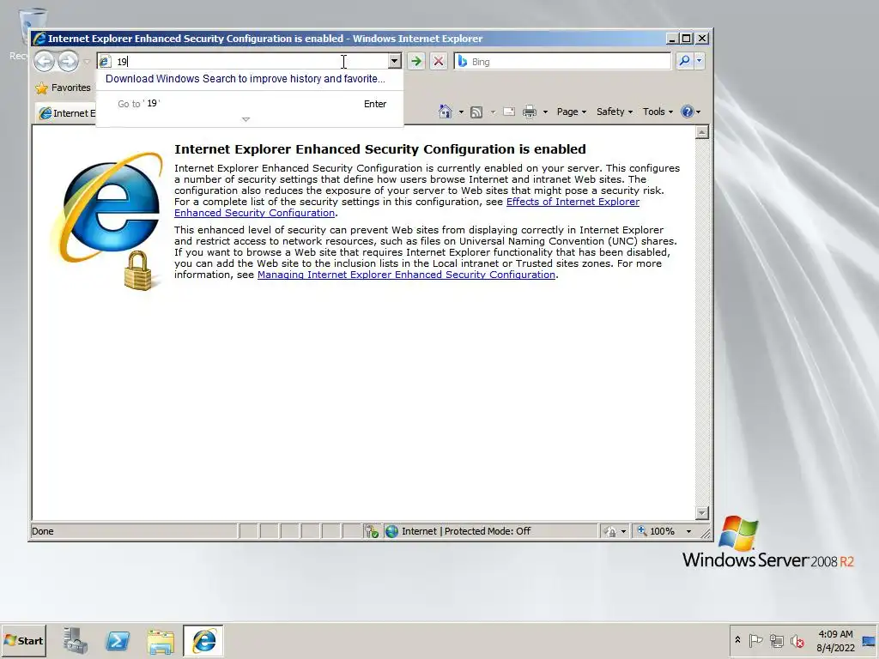
Task: Open the Tools menu
Action: (x=658, y=112)
